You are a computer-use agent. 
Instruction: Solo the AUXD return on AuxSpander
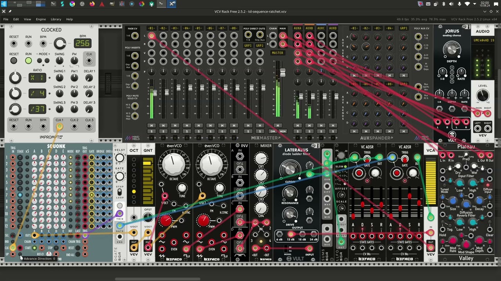click(333, 131)
